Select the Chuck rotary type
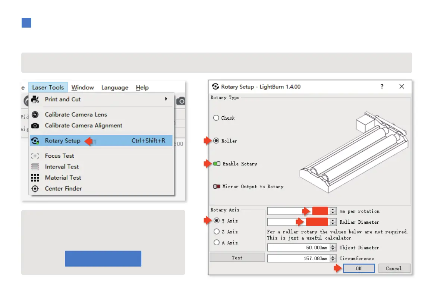This screenshot has width=444, height=296. click(216, 118)
